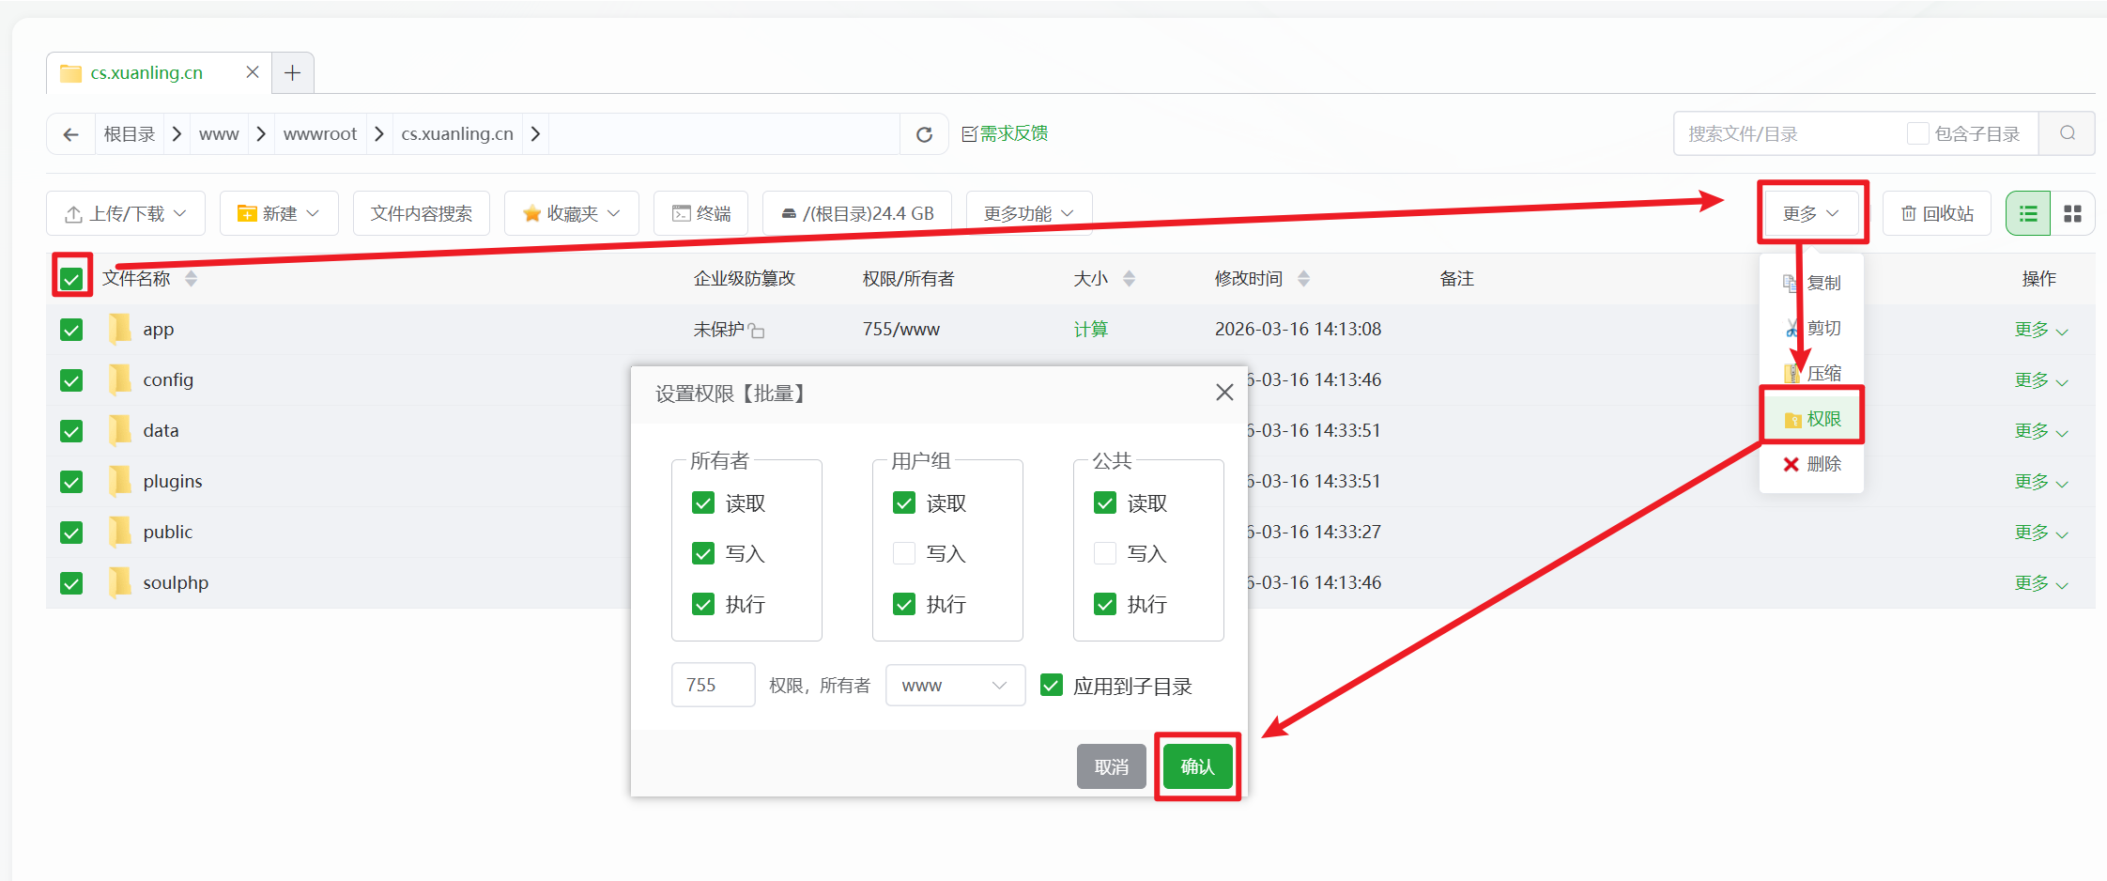2107x881 pixels.
Task: Click the back navigation arrow
Action: (x=70, y=133)
